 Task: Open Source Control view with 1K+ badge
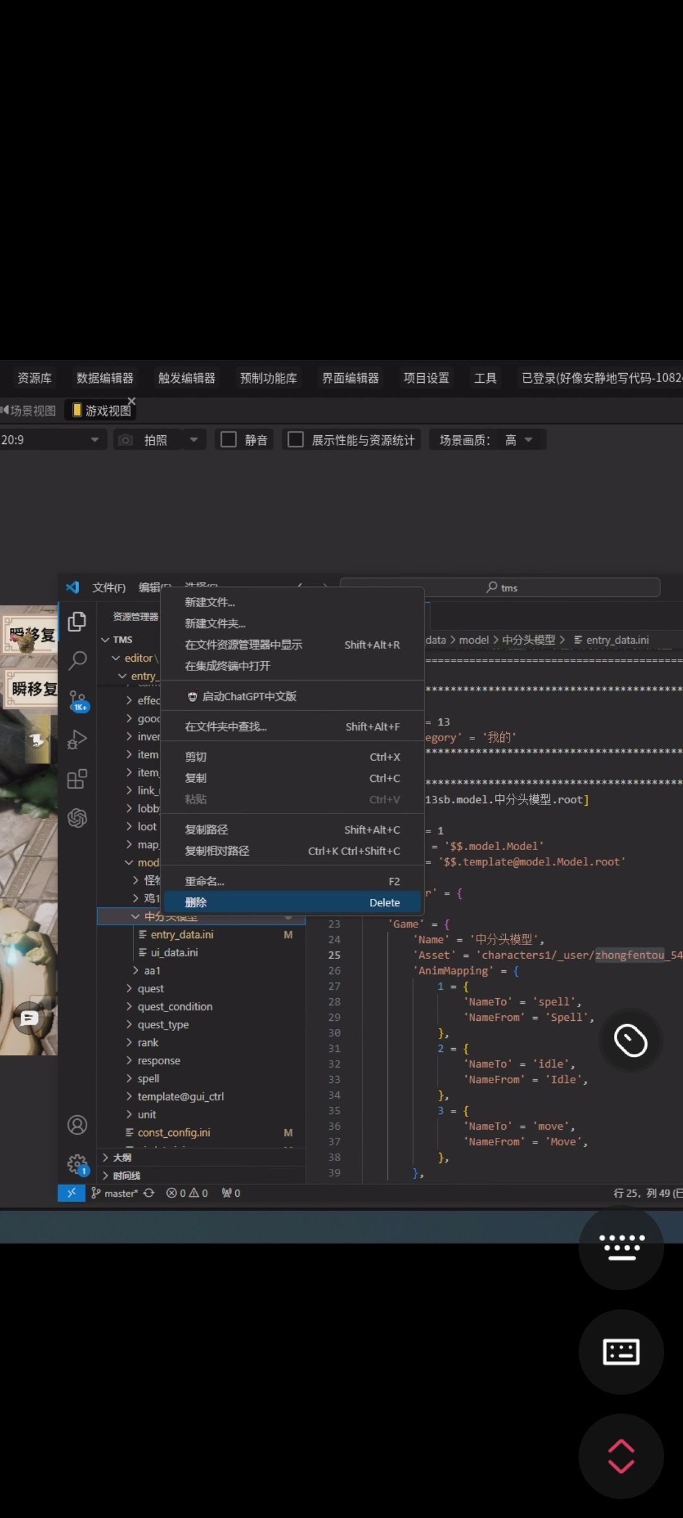pos(78,700)
